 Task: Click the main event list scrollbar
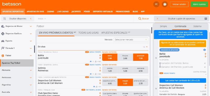pos(152,30)
